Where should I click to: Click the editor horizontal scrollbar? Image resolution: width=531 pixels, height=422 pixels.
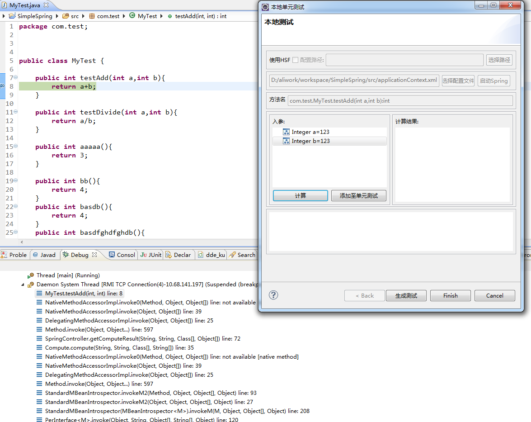[x=136, y=242]
